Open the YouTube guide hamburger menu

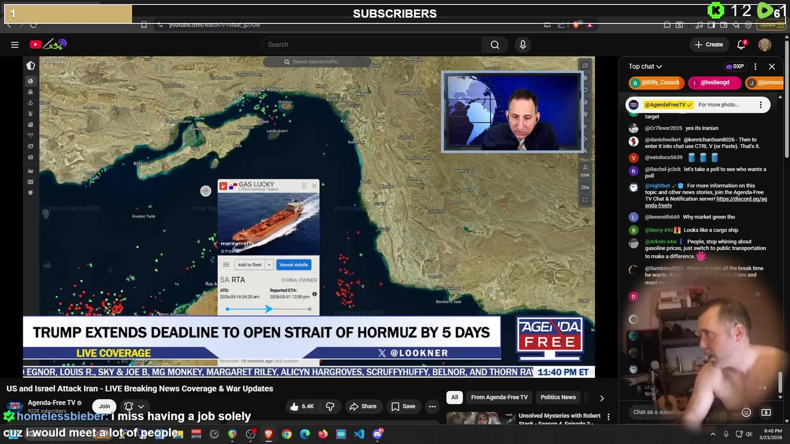pos(15,44)
